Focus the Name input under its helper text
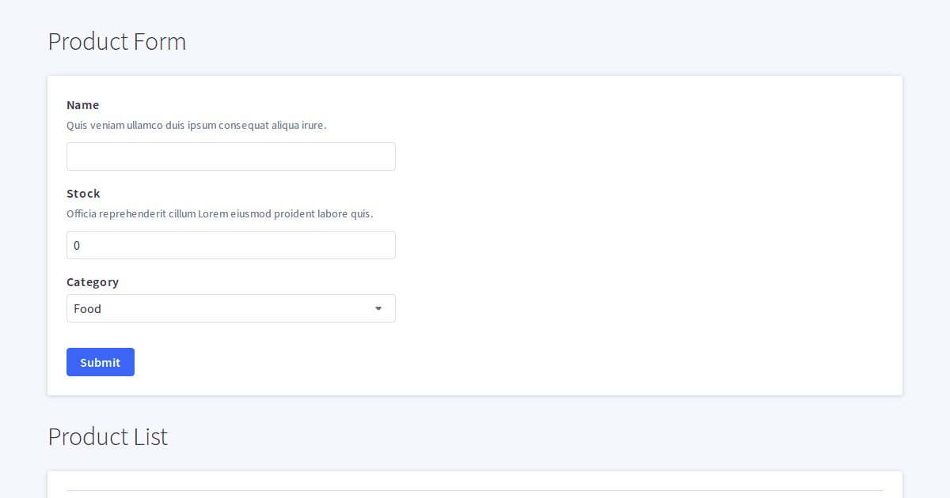This screenshot has height=498, width=950. click(230, 156)
